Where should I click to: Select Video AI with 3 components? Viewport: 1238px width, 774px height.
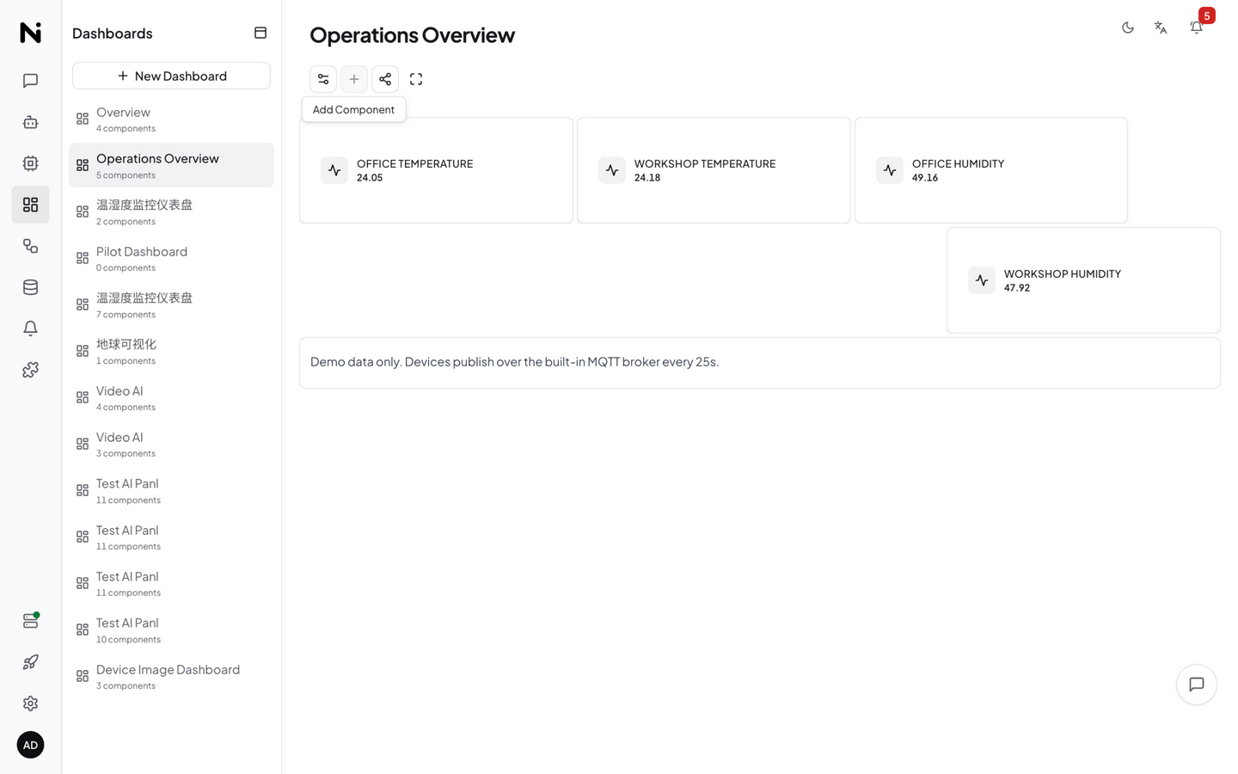tap(171, 444)
